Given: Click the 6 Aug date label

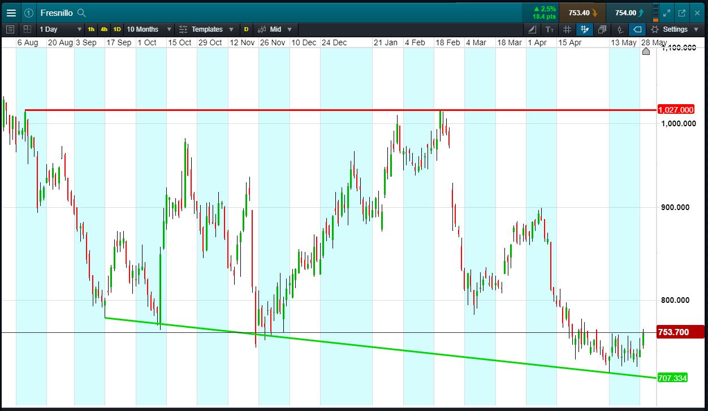Looking at the screenshot, I should pyautogui.click(x=28, y=42).
